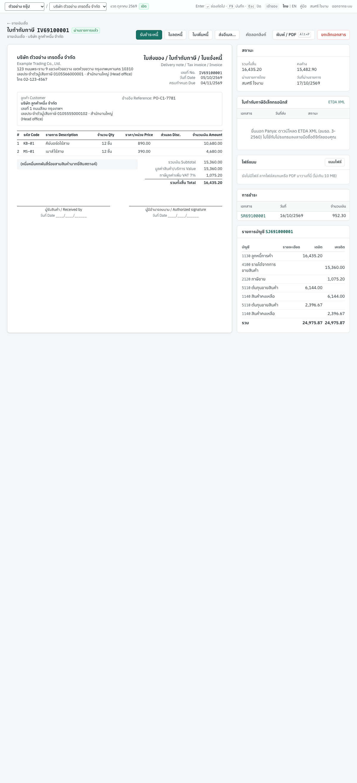
Task: Click the ใบลดหนี้ button
Action: 175,35
